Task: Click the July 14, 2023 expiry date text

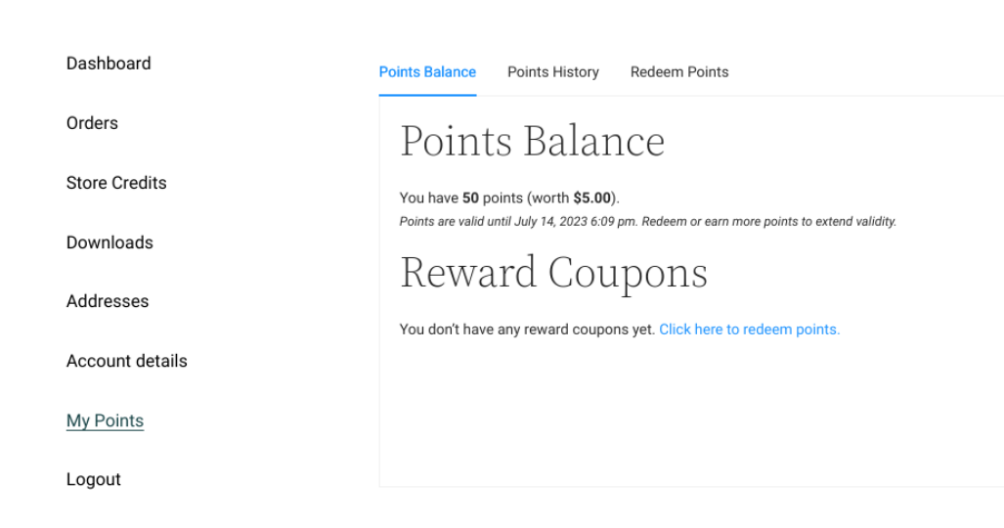Action: (551, 221)
